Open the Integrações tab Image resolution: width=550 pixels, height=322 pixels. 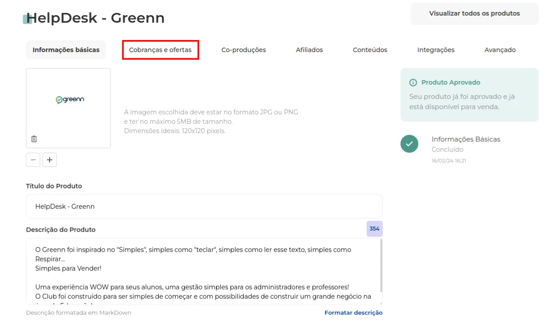(436, 50)
